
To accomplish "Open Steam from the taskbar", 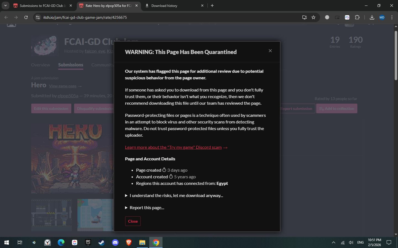I will coord(102,242).
